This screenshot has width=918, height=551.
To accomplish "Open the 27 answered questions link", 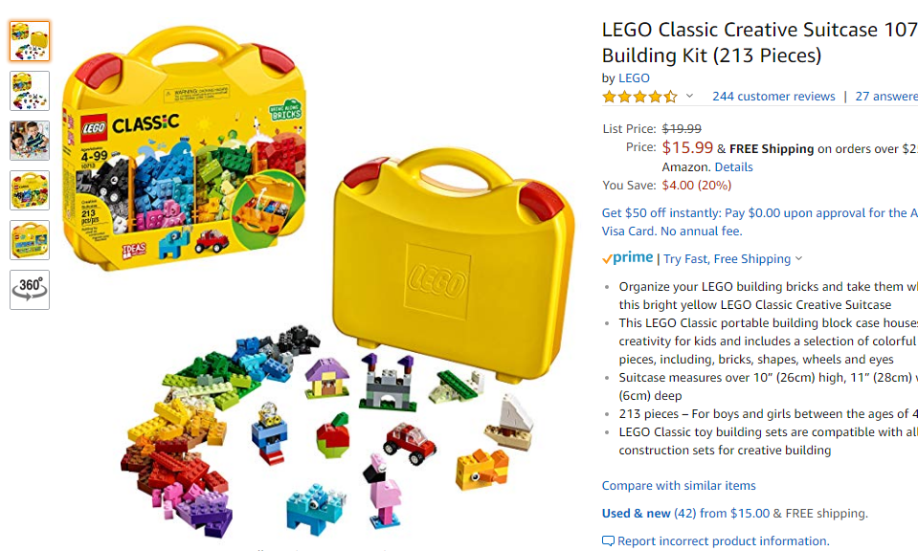I will [x=886, y=96].
